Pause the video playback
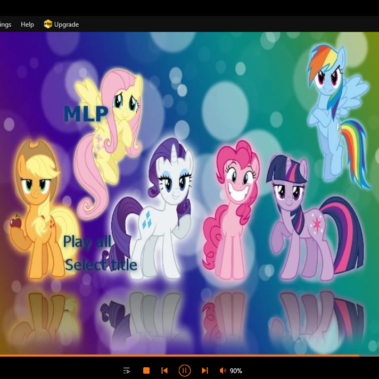 click(x=184, y=370)
